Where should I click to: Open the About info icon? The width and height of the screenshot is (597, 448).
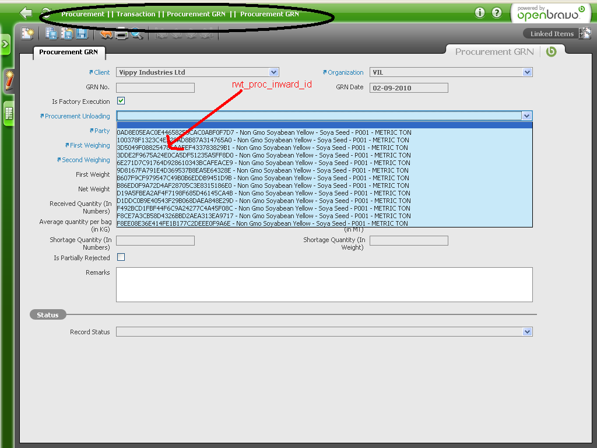click(480, 13)
